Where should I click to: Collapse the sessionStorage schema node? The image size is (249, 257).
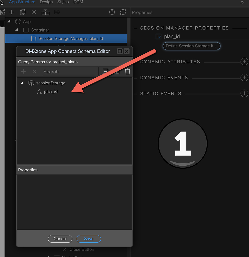(x=22, y=83)
